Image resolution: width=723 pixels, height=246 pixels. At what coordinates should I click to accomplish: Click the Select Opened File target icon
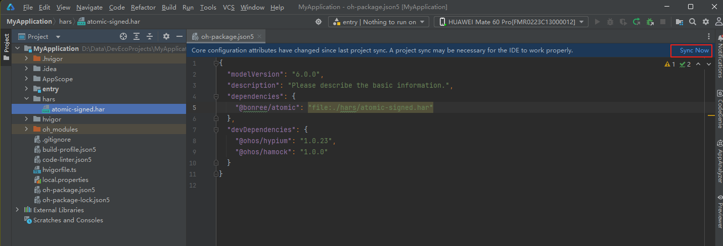[123, 37]
